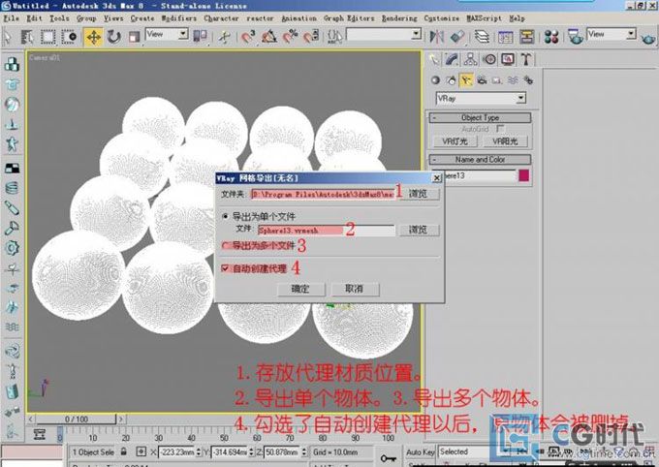
Task: Open the MAXScript menu
Action: pos(484,18)
